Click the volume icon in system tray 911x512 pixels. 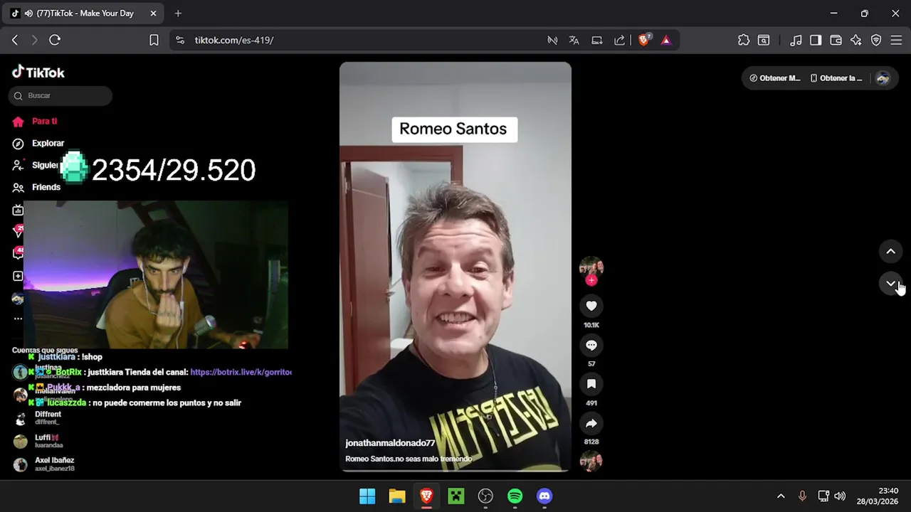840,496
